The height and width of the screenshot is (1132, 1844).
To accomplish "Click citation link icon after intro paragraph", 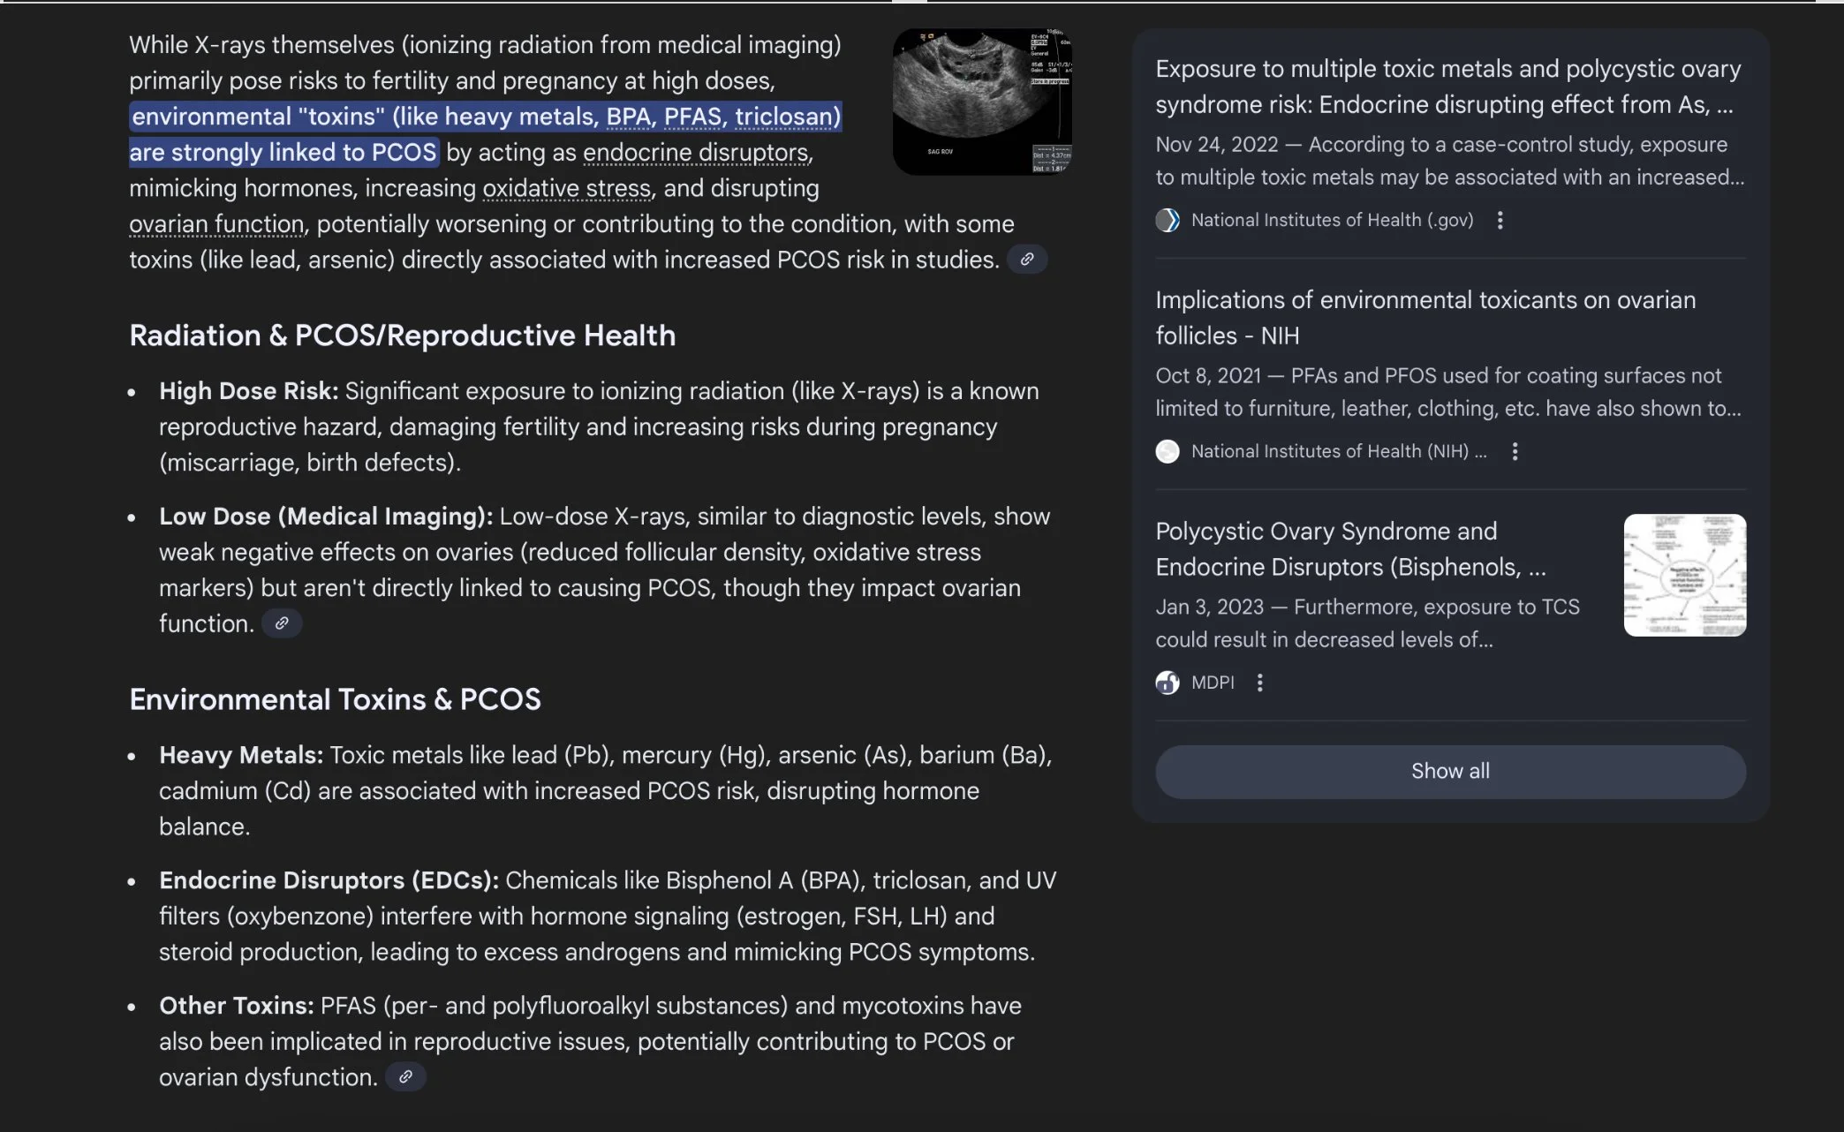I will click(1026, 260).
